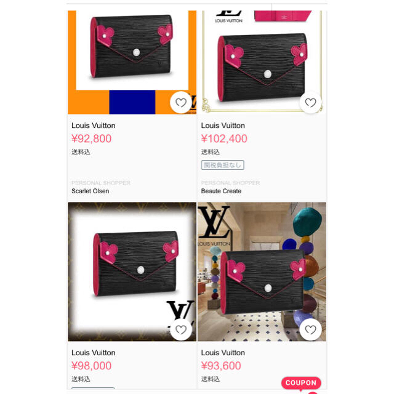Select the ¥102,400 price
Screen dimensions: 394x394
click(x=224, y=139)
